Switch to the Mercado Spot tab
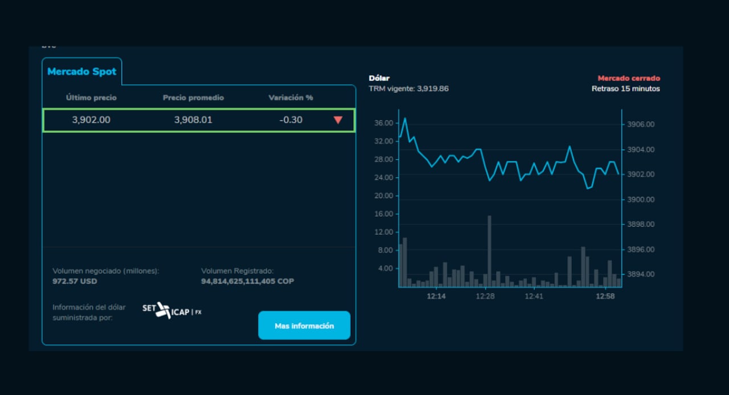Image resolution: width=729 pixels, height=395 pixels. (x=82, y=72)
